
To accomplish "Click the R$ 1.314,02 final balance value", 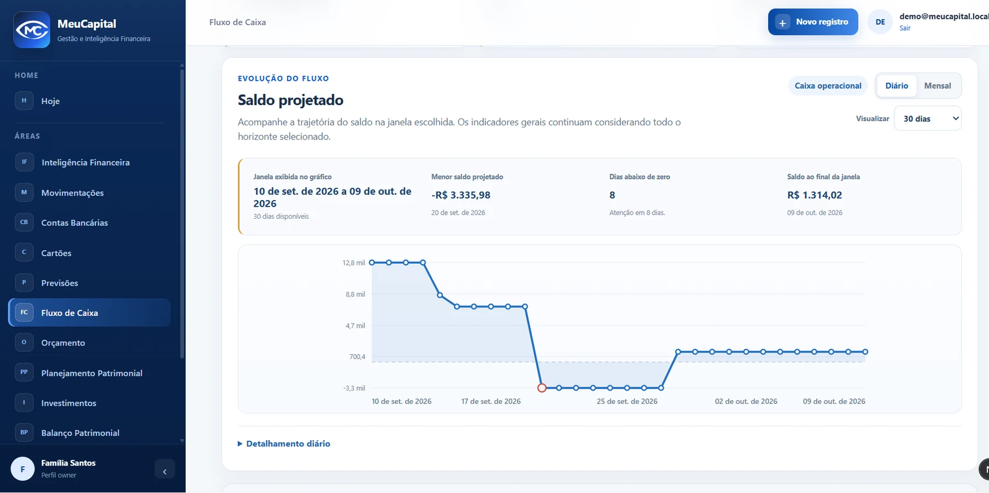I will click(814, 195).
